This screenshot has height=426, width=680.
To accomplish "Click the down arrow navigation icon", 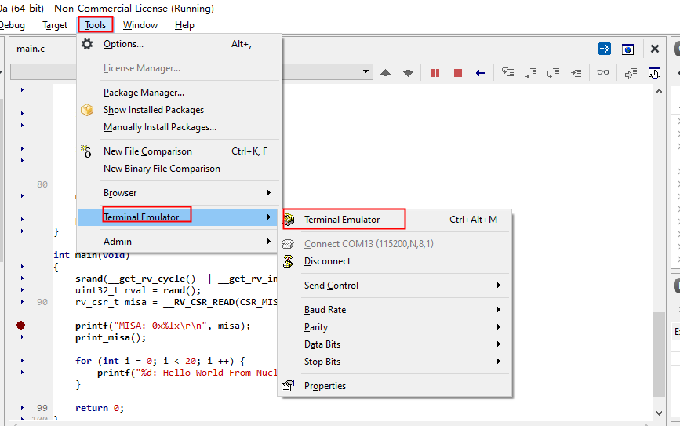I will coord(408,73).
